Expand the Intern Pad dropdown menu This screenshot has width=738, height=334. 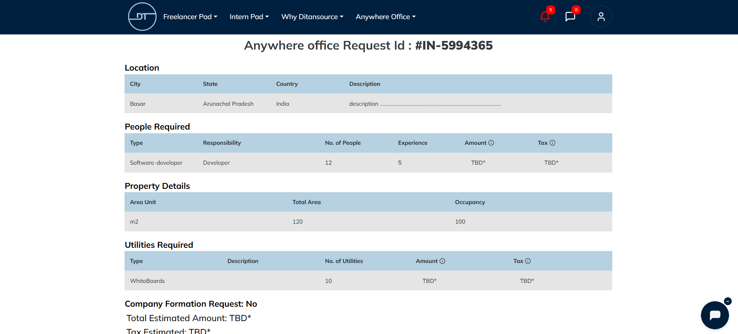(x=249, y=17)
